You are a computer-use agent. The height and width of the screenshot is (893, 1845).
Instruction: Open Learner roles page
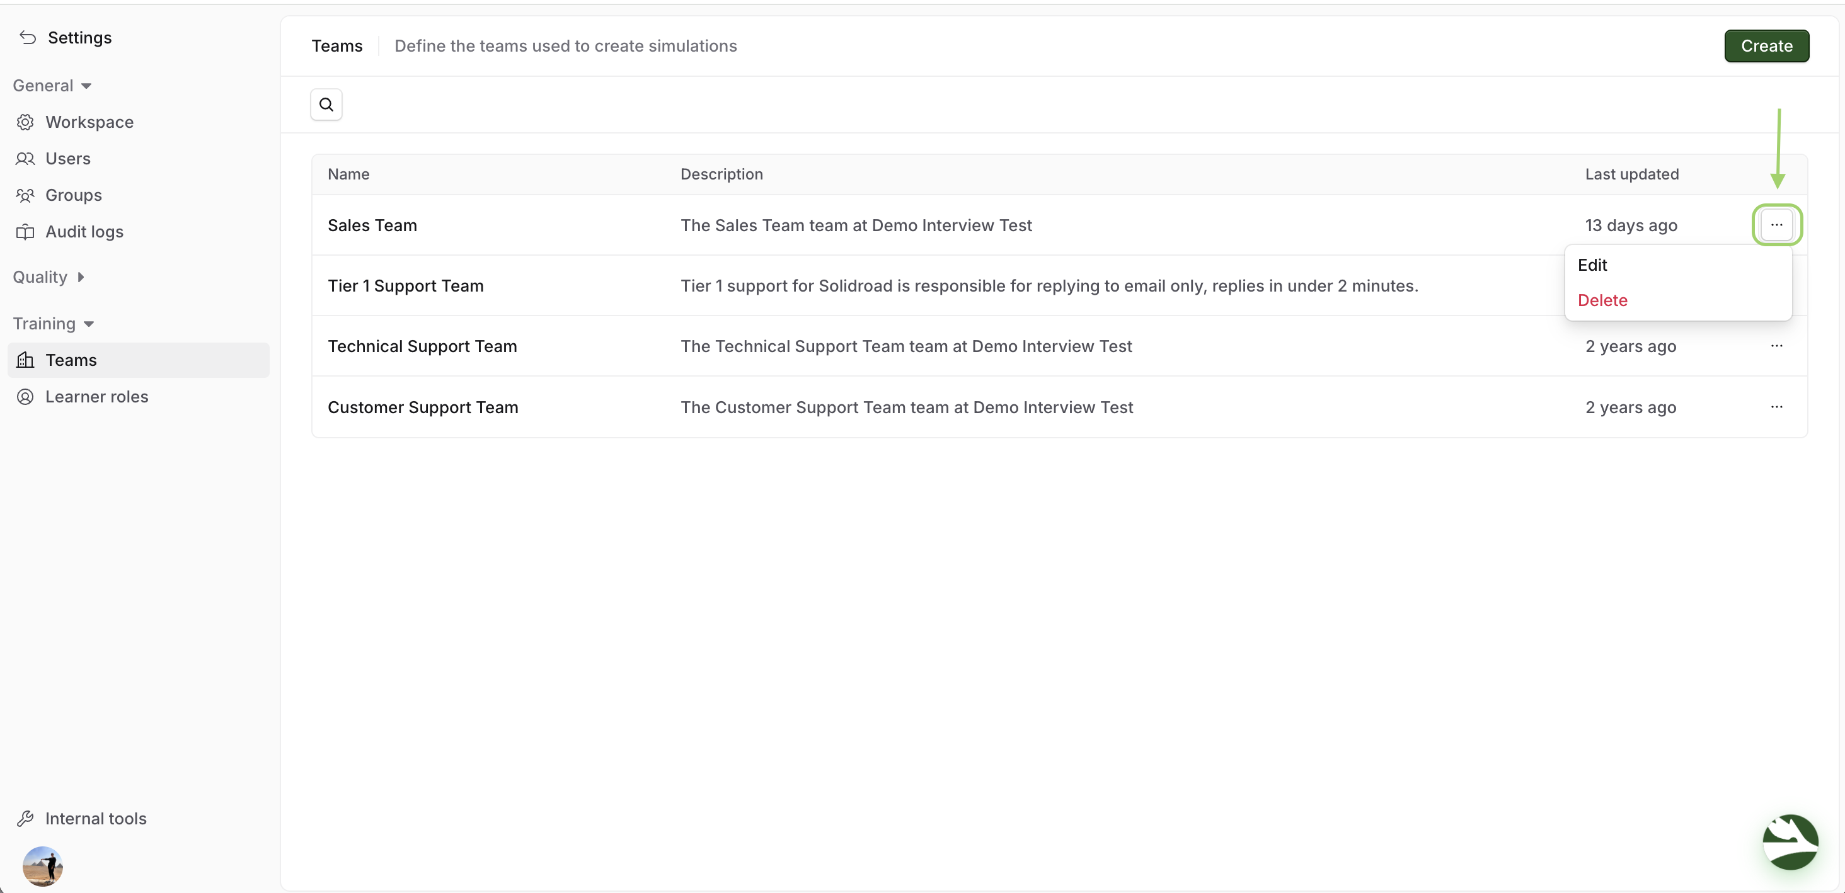[x=138, y=395]
